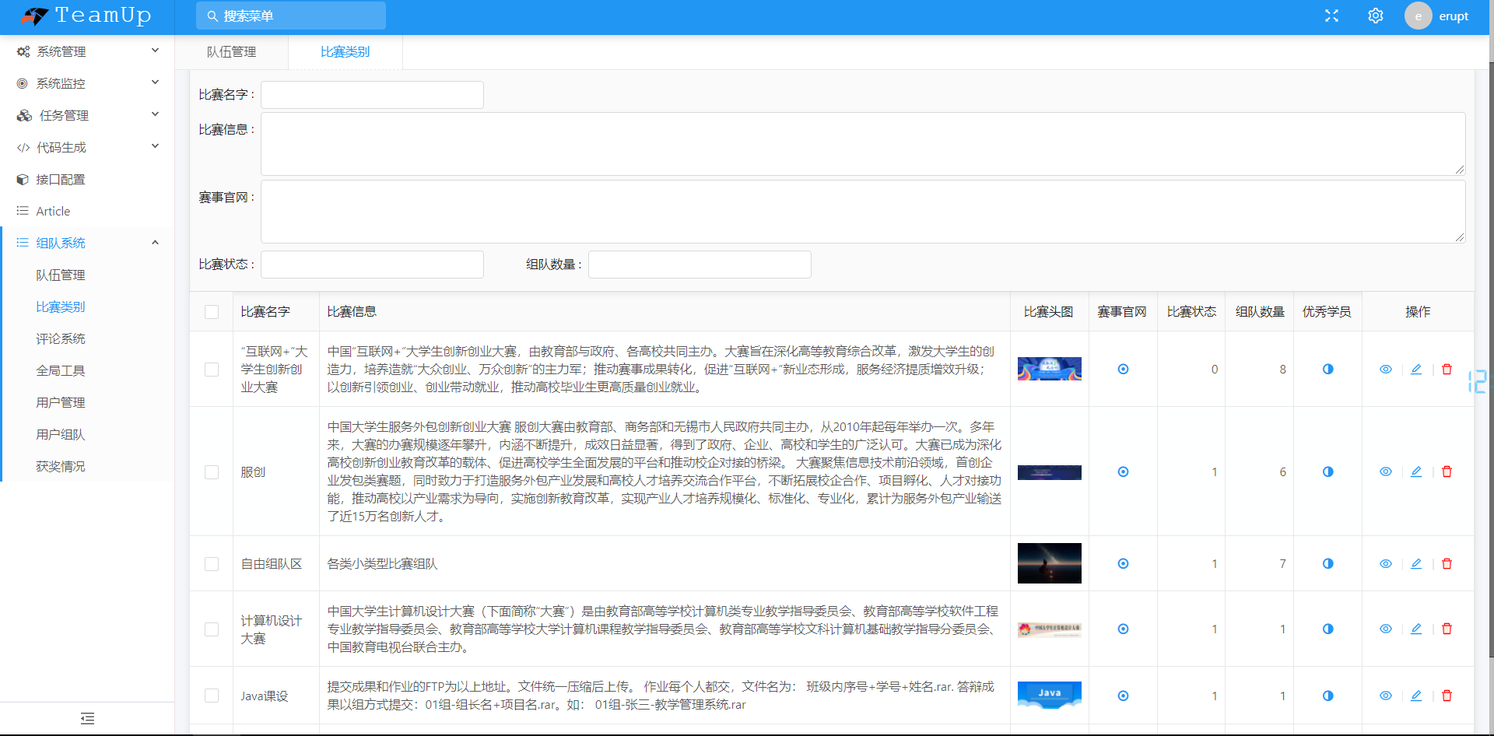This screenshot has width=1494, height=736.
Task: Open 接口配置 in the sidebar
Action: (x=87, y=179)
